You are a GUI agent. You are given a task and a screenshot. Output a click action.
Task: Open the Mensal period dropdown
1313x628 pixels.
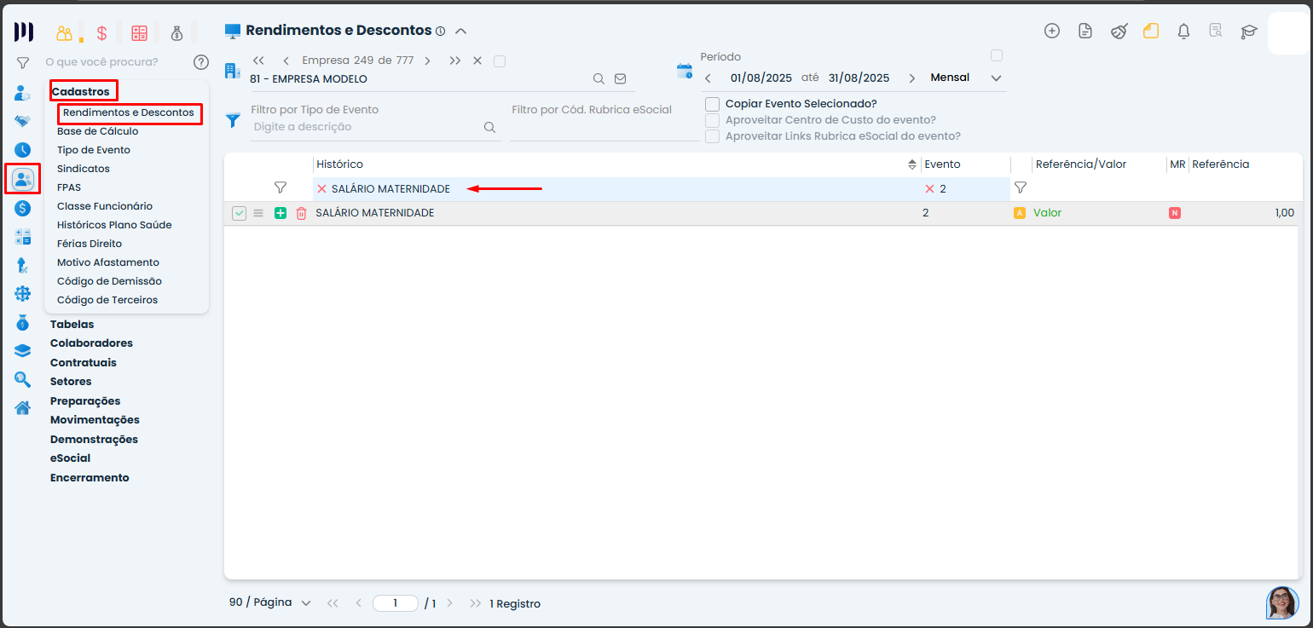pyautogui.click(x=965, y=78)
